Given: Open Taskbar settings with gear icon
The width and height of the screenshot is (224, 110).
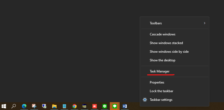Looking at the screenshot, I should point(161,100).
